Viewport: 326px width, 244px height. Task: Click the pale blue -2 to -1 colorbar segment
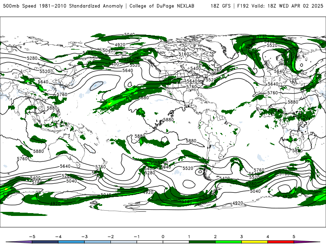(x=124, y=242)
